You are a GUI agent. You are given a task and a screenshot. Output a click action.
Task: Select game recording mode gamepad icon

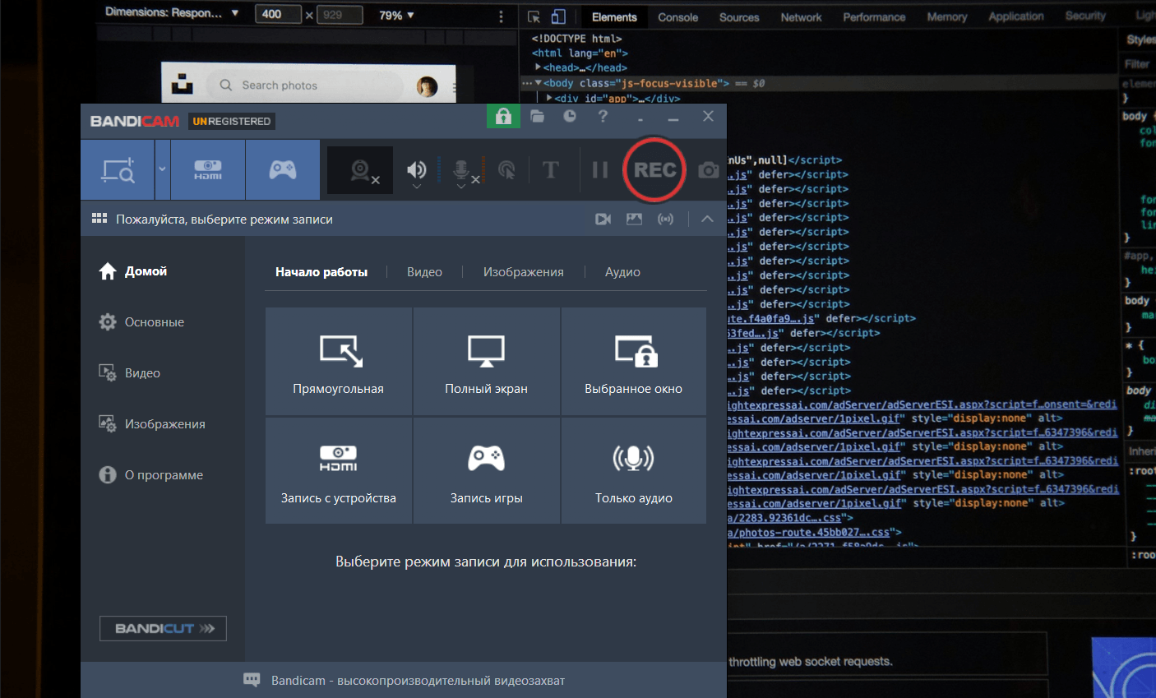click(x=283, y=170)
